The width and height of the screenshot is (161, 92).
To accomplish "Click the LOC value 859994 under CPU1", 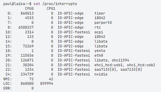I will [46, 83].
